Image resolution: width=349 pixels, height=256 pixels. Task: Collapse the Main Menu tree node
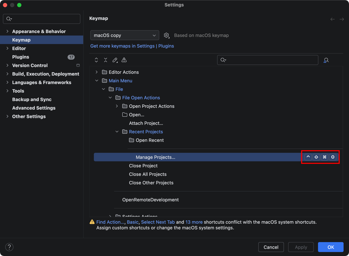tap(97, 81)
